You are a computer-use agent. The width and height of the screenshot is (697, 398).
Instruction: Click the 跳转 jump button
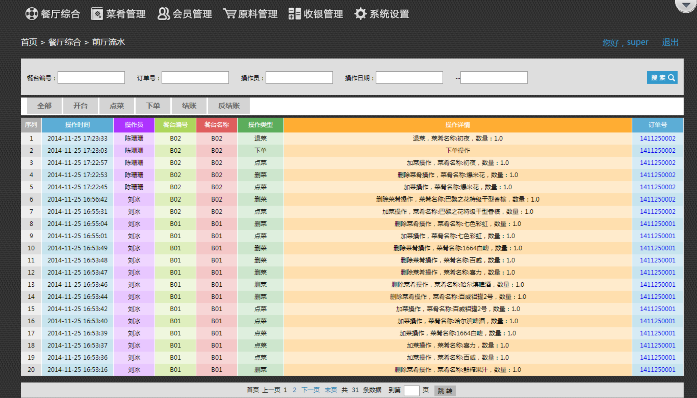[445, 391]
